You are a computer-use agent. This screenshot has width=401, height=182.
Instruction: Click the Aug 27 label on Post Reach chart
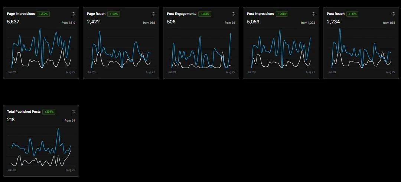(391, 72)
